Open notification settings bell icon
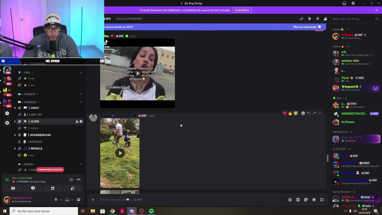This screenshot has height=215, width=382. 309,19
